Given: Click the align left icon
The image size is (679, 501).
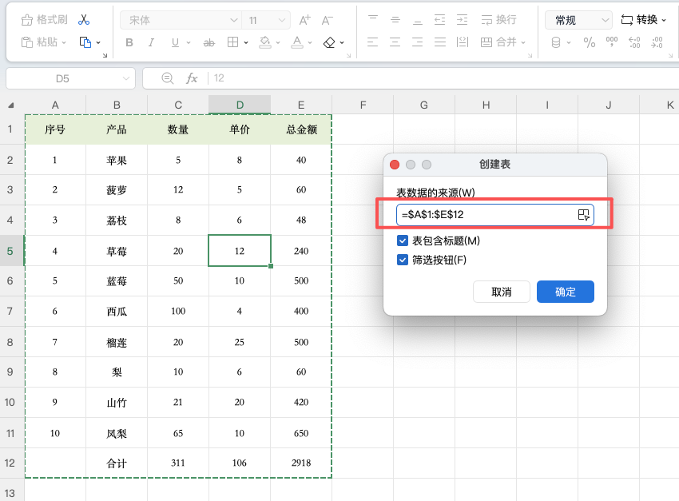Looking at the screenshot, I should pos(372,42).
